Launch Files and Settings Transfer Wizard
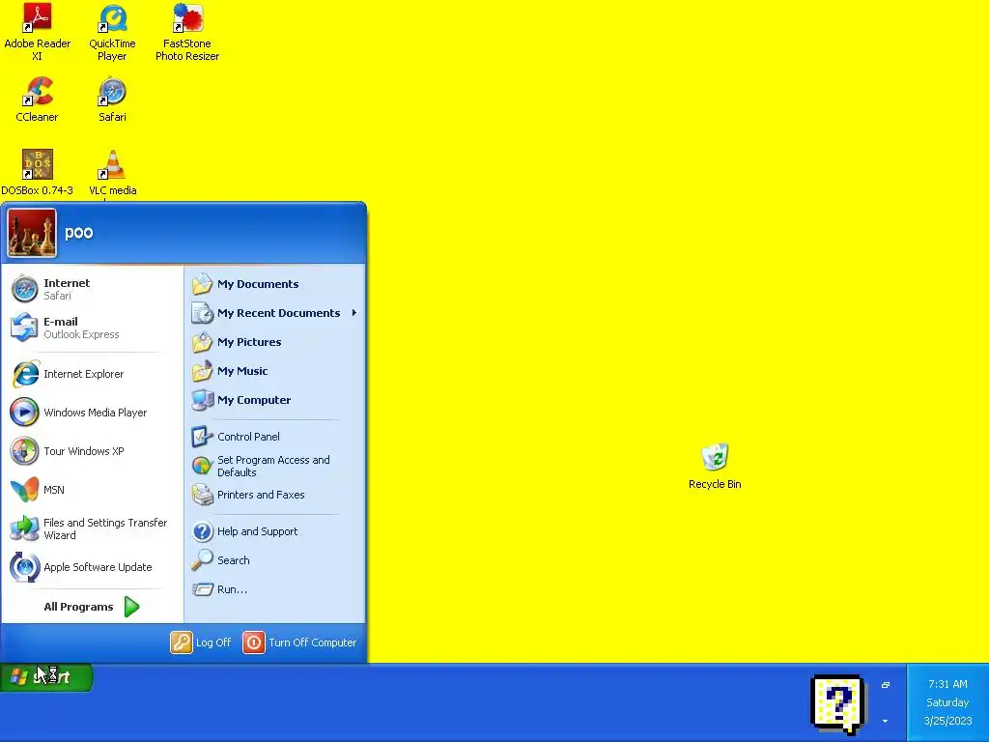The width and height of the screenshot is (989, 742). pos(92,528)
